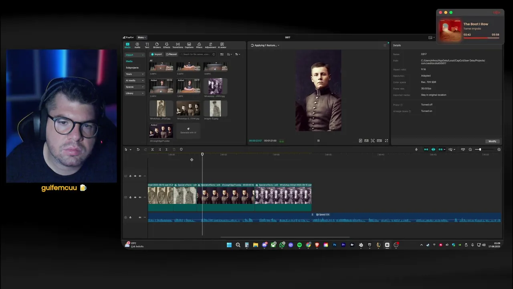The width and height of the screenshot is (513, 289).
Task: Toggle visibility of the main video track
Action: (x=135, y=197)
